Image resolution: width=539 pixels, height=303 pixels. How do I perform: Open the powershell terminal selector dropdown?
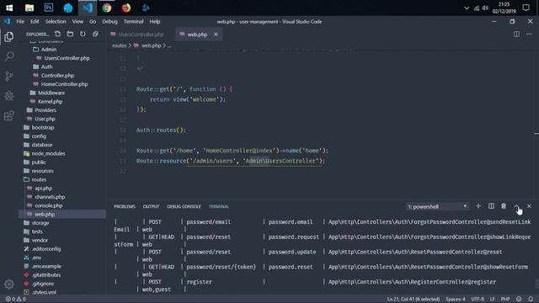point(437,206)
